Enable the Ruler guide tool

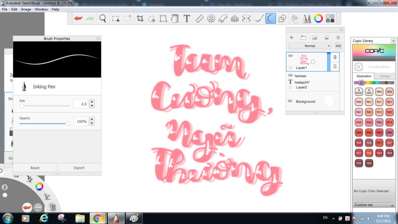pos(199,19)
